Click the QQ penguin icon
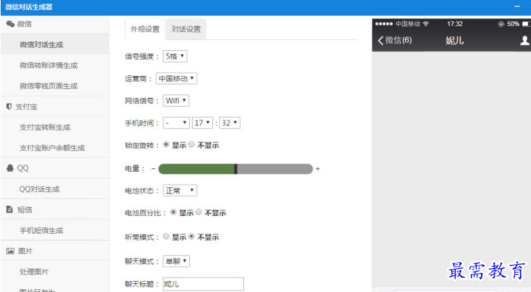The height and width of the screenshot is (292, 531). [10, 168]
